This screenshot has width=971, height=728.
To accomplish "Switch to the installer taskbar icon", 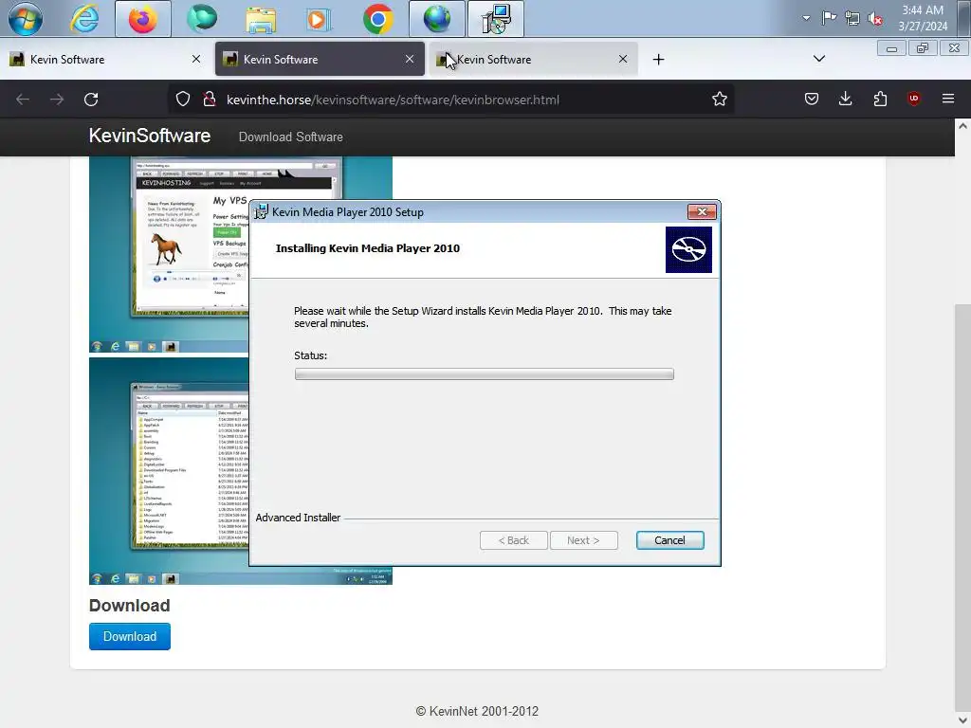I will click(x=496, y=19).
